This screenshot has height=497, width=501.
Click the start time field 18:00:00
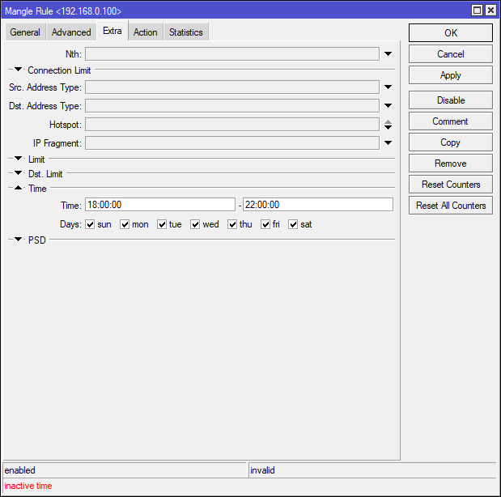coord(160,205)
